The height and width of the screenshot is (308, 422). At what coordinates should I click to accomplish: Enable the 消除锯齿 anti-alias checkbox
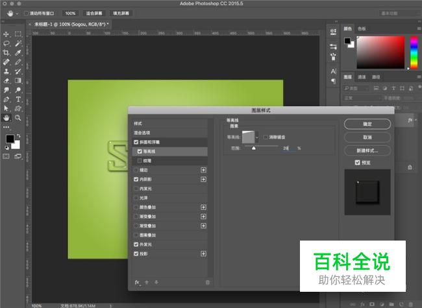pos(266,137)
